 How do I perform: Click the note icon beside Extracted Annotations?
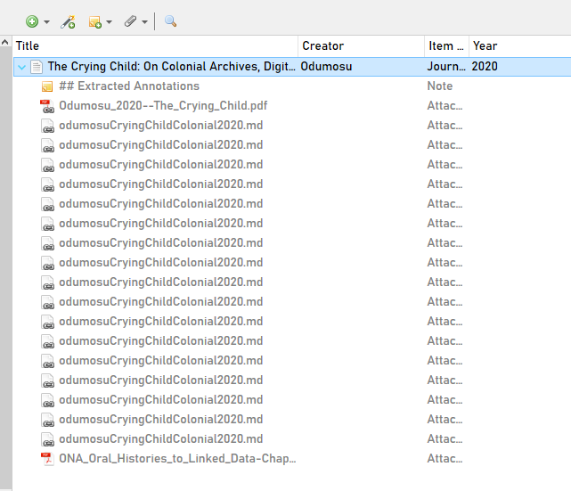(x=47, y=86)
